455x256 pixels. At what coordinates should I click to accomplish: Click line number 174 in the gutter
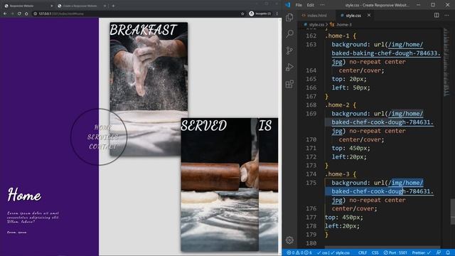point(311,174)
